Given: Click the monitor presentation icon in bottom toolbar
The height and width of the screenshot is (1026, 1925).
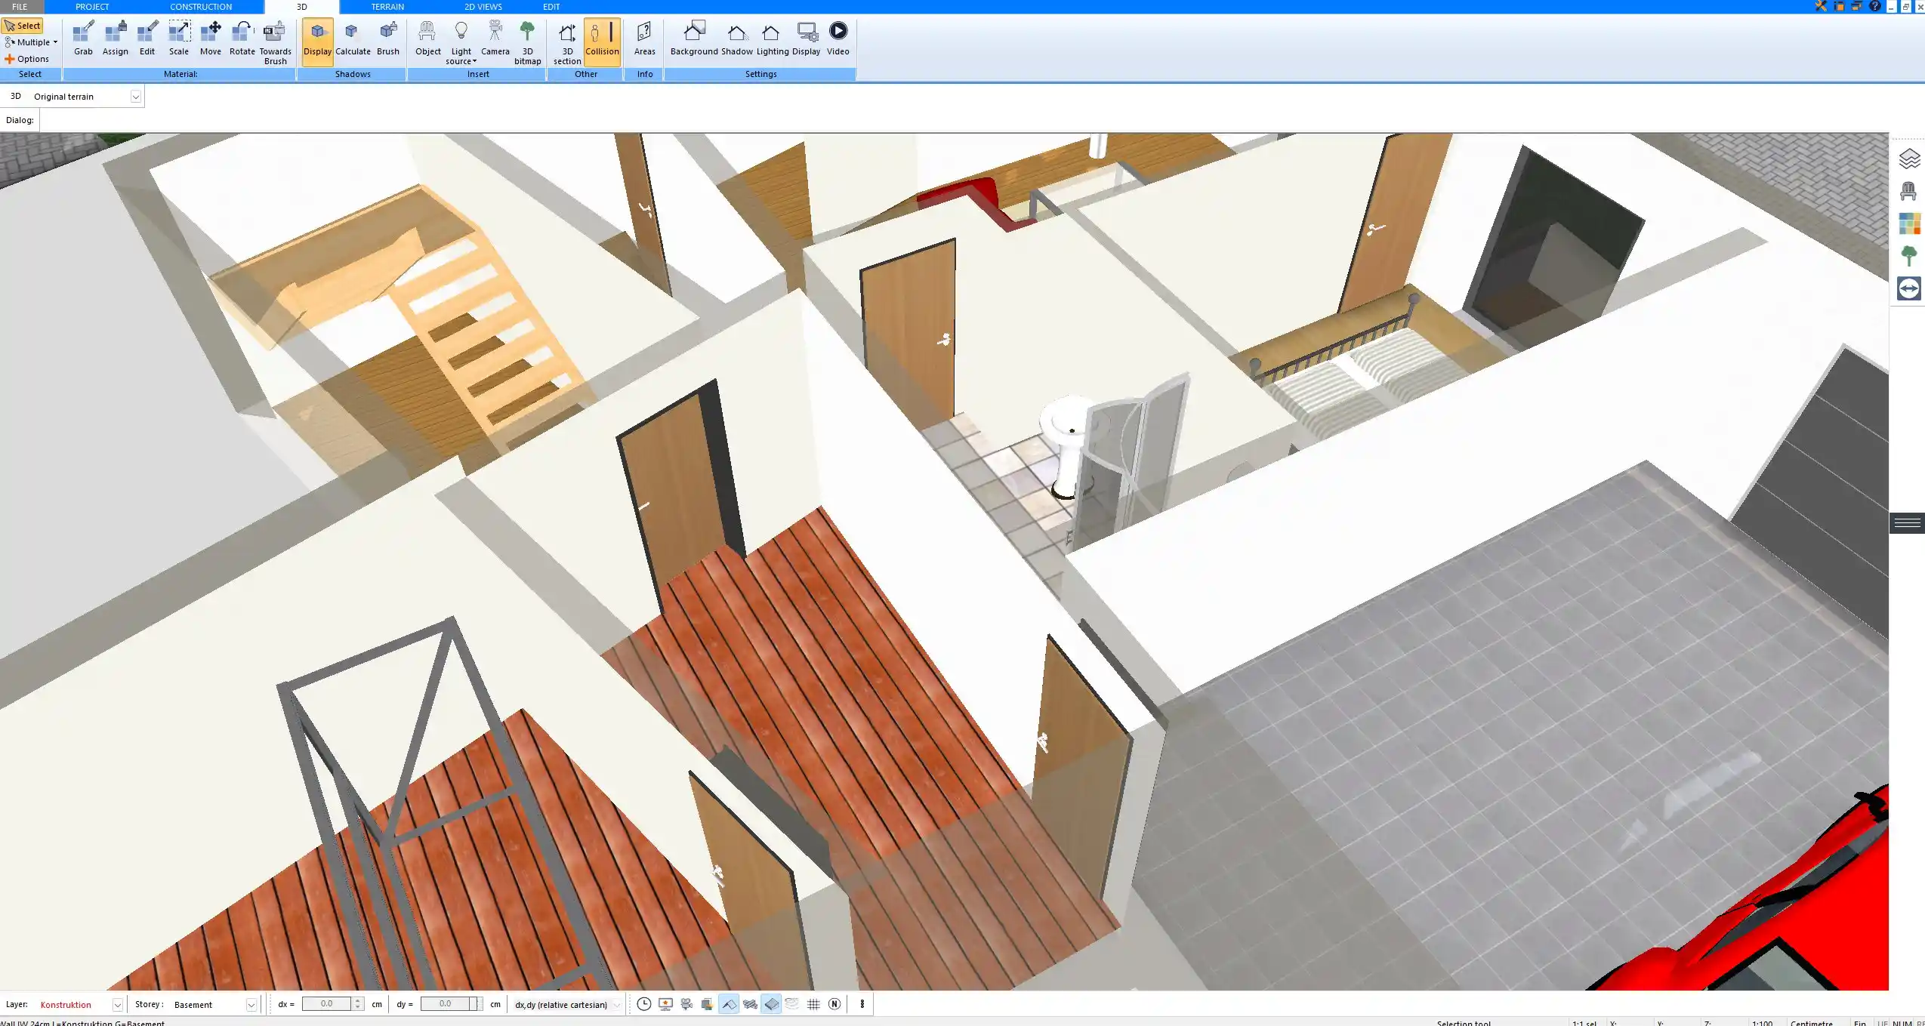Looking at the screenshot, I should click(x=665, y=1004).
